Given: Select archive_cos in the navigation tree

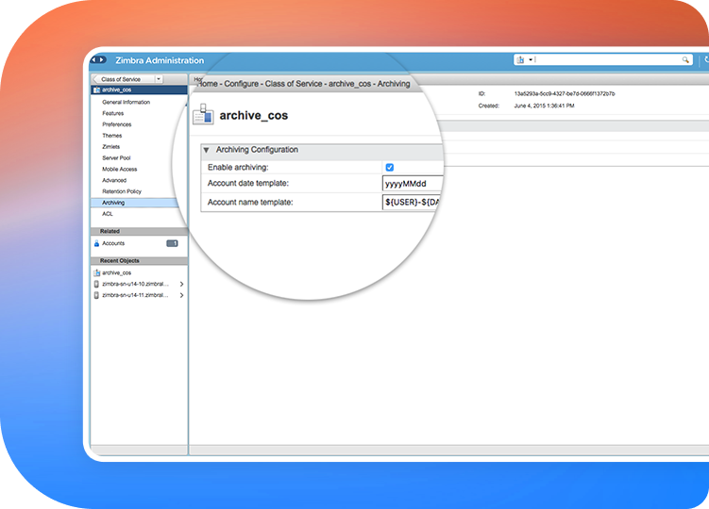Looking at the screenshot, I should [140, 90].
